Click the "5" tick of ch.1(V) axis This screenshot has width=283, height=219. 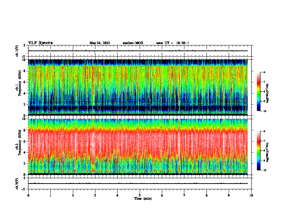pyautogui.click(x=25, y=45)
